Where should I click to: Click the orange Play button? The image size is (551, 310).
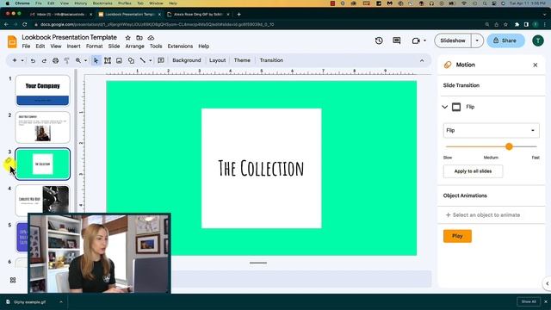coord(457,236)
